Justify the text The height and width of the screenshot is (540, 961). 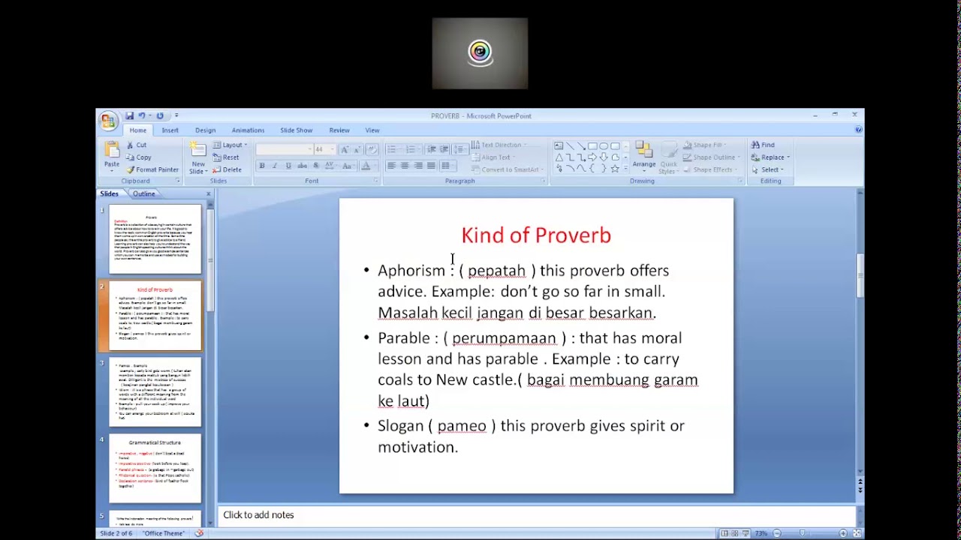coord(431,166)
